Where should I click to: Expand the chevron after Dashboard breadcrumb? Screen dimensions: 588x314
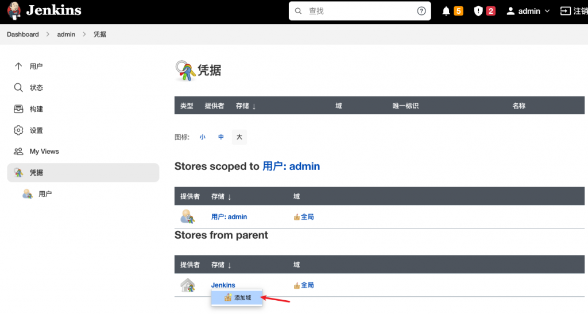point(48,34)
